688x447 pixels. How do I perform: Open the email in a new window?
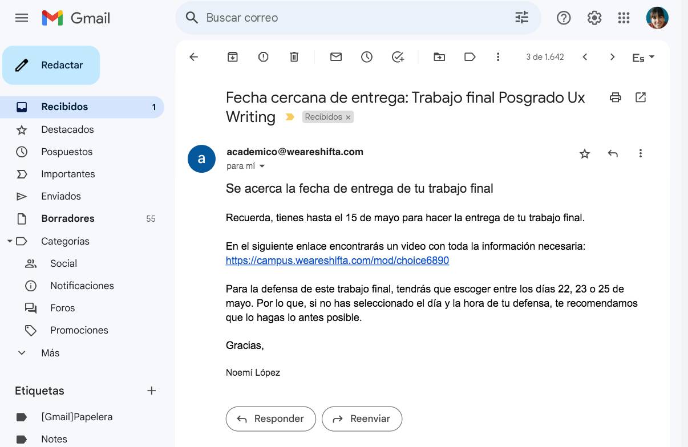(x=641, y=97)
